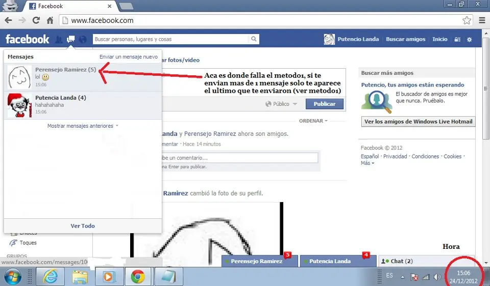Expand the Público audience selector
Screen dimensions: 490x286
coord(281,104)
